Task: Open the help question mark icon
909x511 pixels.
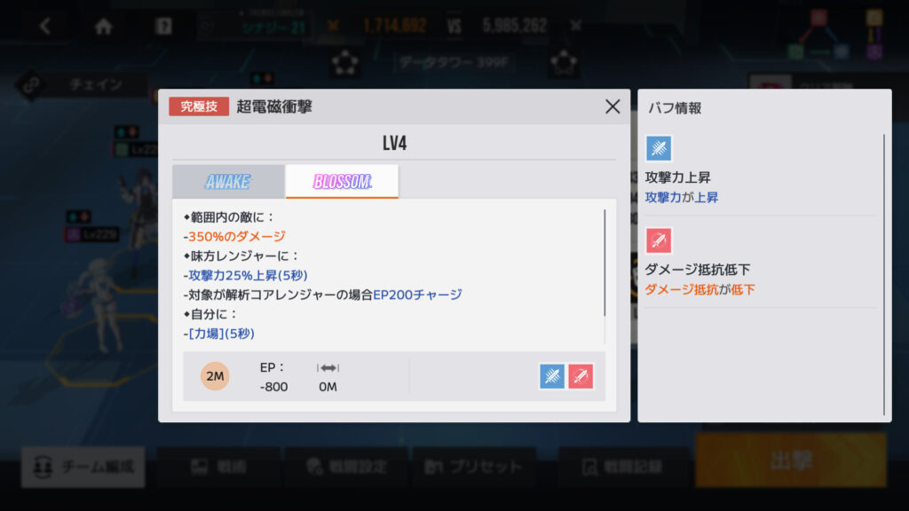Action: [x=163, y=26]
